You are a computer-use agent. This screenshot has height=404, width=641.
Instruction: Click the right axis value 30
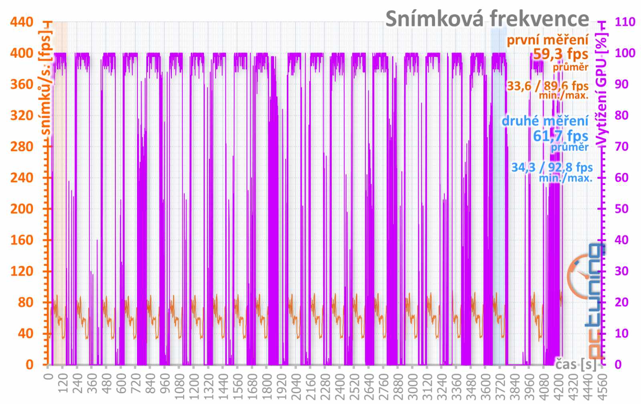click(621, 271)
